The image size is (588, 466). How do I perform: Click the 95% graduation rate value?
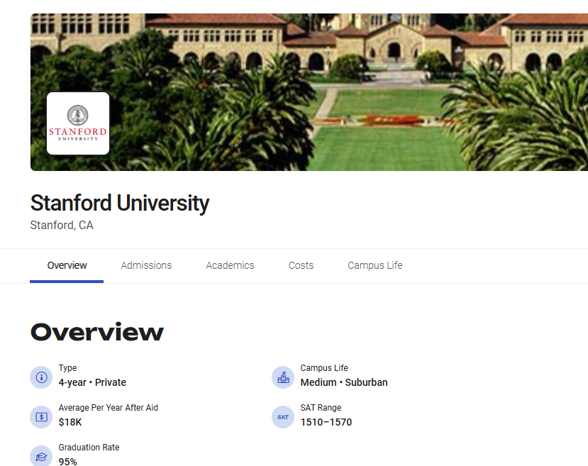click(x=68, y=461)
